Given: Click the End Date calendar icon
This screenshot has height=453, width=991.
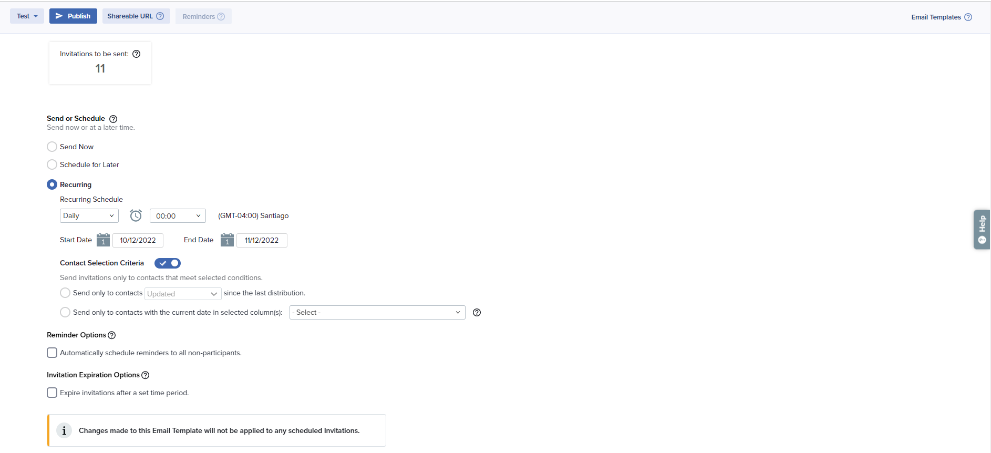Looking at the screenshot, I should pos(227,240).
